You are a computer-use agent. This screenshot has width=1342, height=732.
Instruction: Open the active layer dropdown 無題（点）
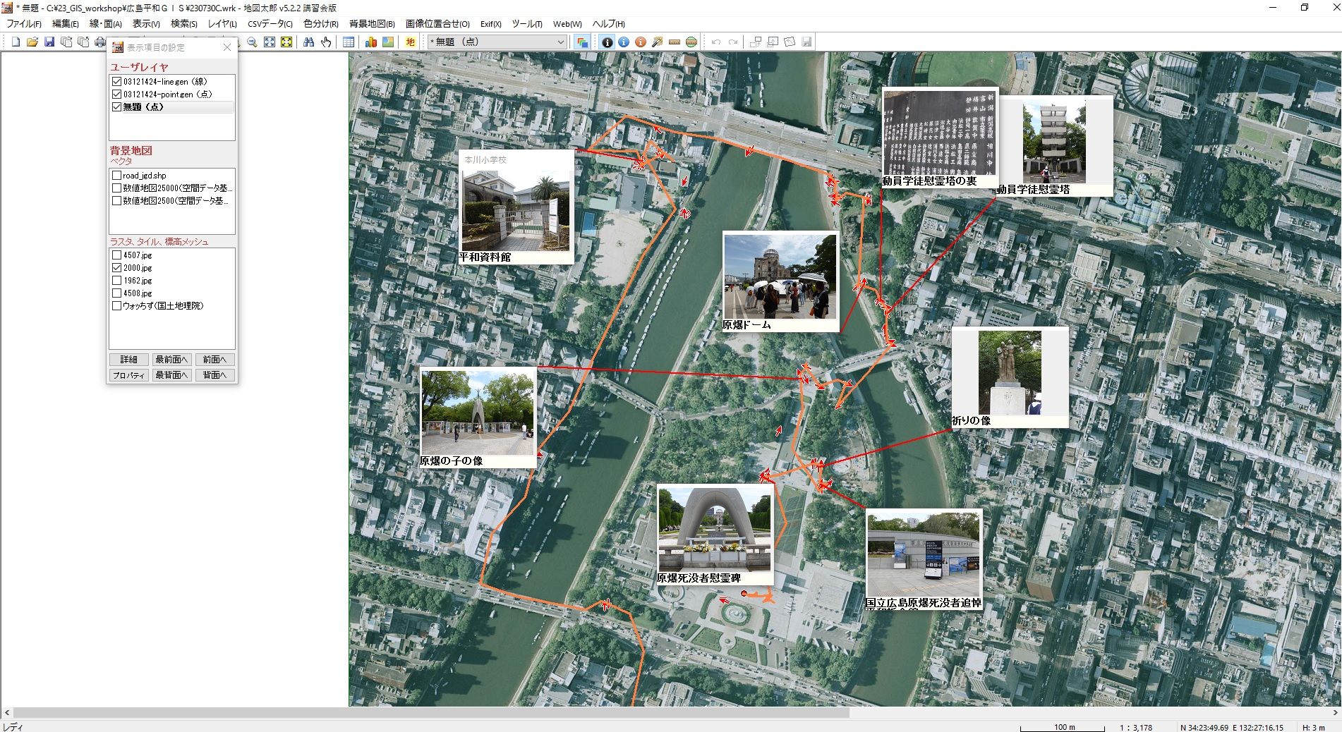point(497,42)
